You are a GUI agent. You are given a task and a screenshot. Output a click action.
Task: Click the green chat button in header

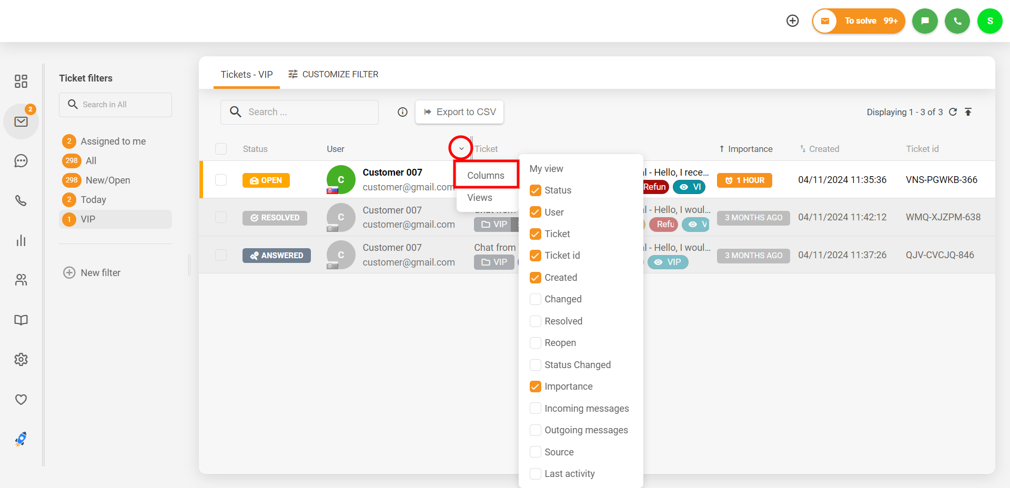pyautogui.click(x=925, y=21)
